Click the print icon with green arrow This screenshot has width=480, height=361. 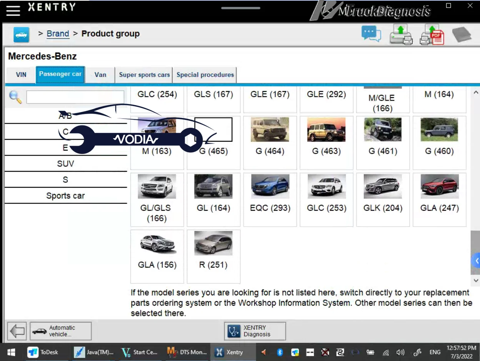401,35
